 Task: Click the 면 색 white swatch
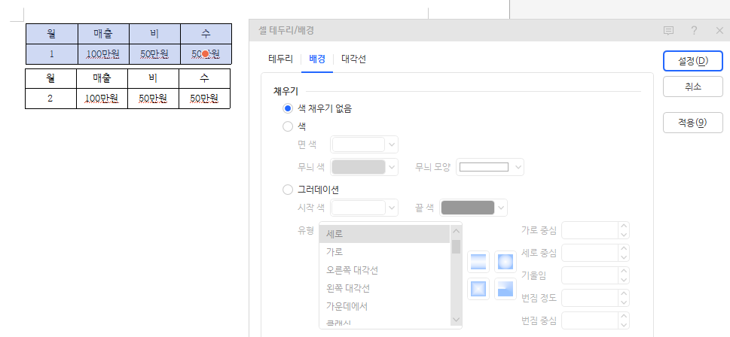[359, 144]
